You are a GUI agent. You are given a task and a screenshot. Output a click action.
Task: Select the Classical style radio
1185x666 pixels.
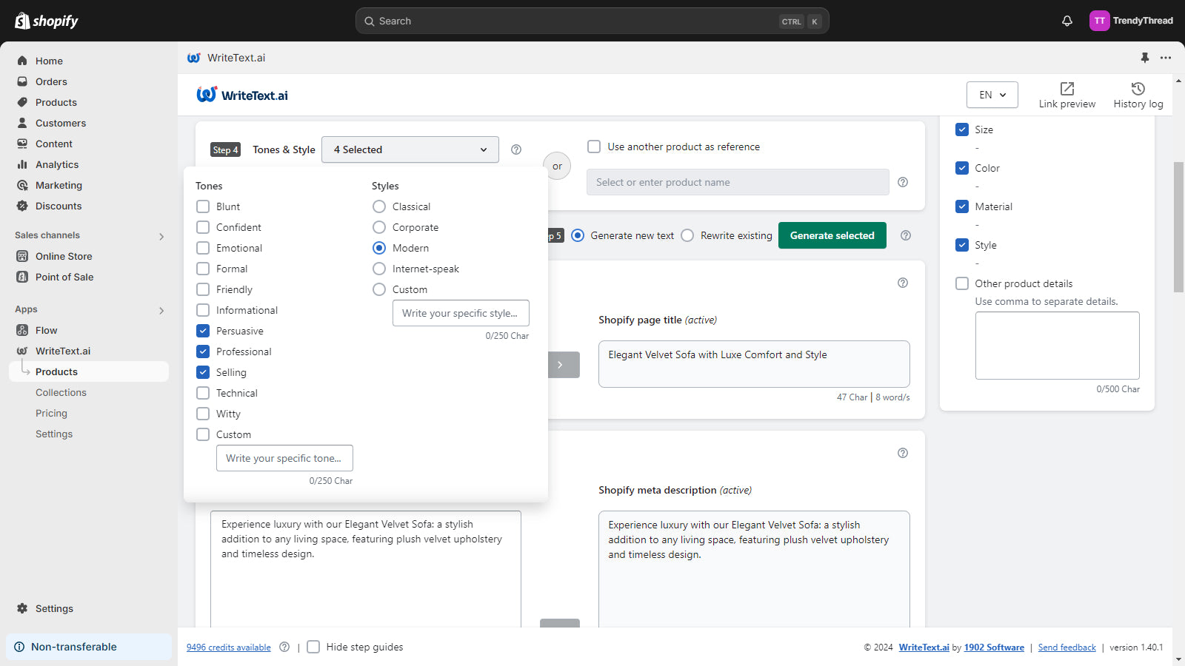379,206
